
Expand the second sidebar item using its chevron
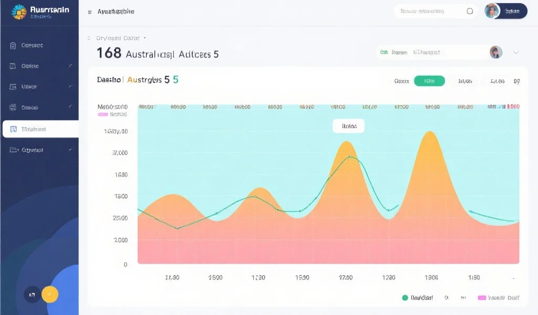coord(70,66)
